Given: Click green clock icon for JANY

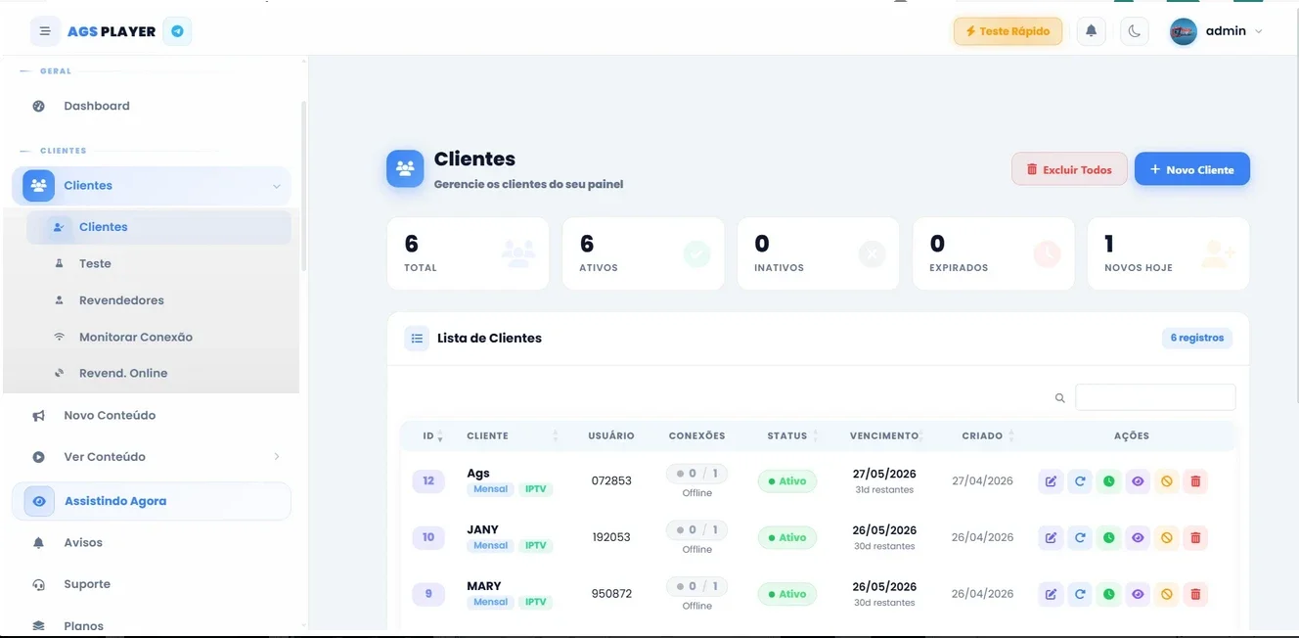Looking at the screenshot, I should pyautogui.click(x=1108, y=537).
